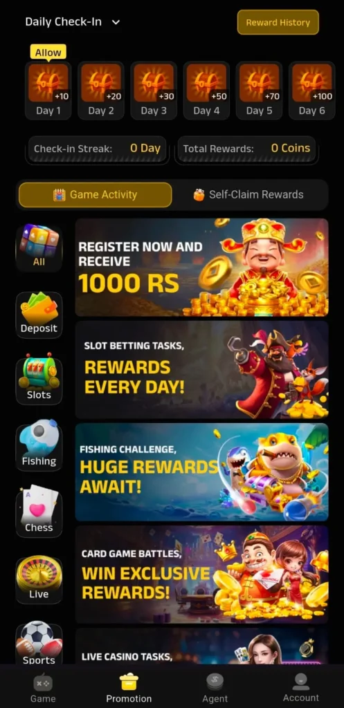The width and height of the screenshot is (344, 708).
Task: Switch to the Self-Claim Rewards tab
Action: [x=248, y=195]
